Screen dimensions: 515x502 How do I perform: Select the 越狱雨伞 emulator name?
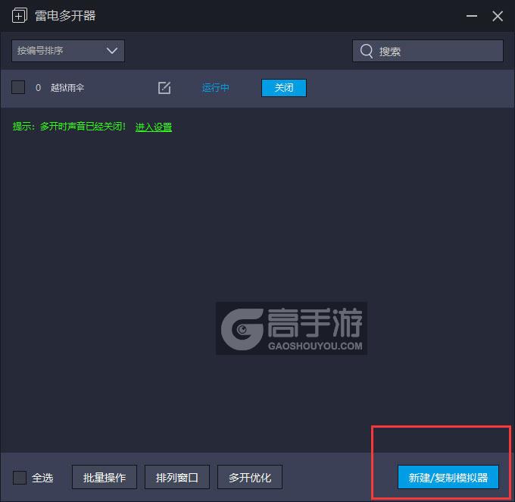click(x=67, y=88)
